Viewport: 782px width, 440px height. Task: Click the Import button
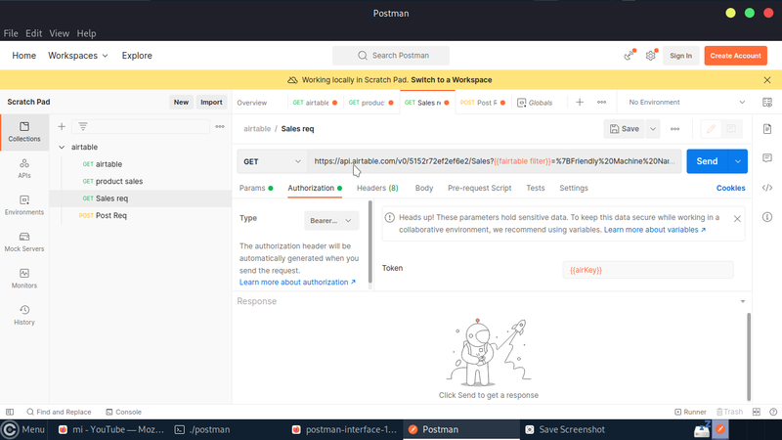coord(211,102)
